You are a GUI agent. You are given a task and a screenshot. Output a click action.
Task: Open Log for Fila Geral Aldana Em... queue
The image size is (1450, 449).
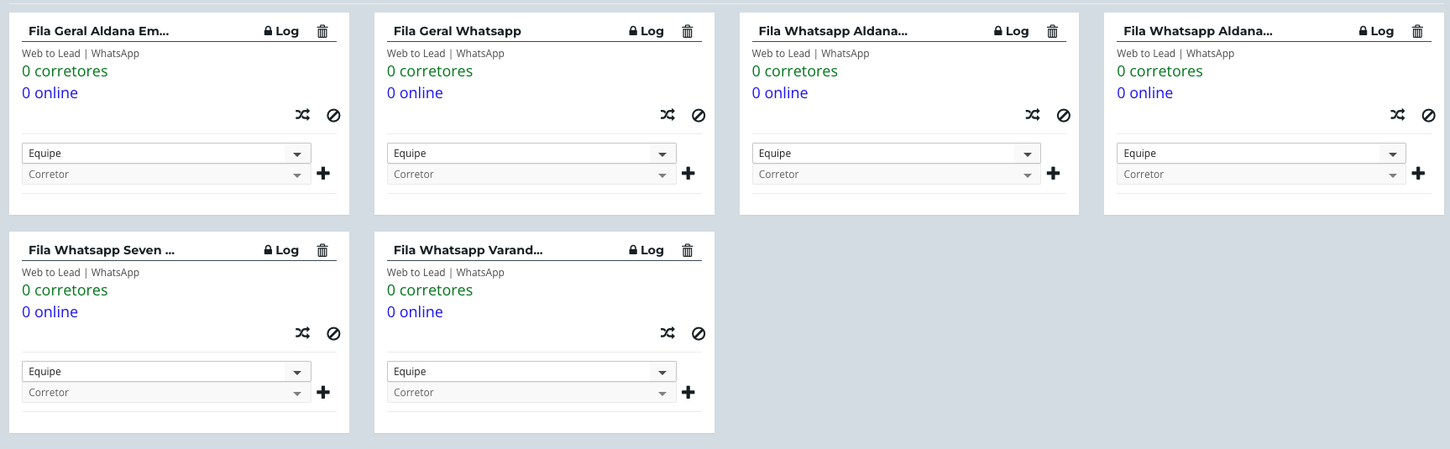click(x=282, y=31)
